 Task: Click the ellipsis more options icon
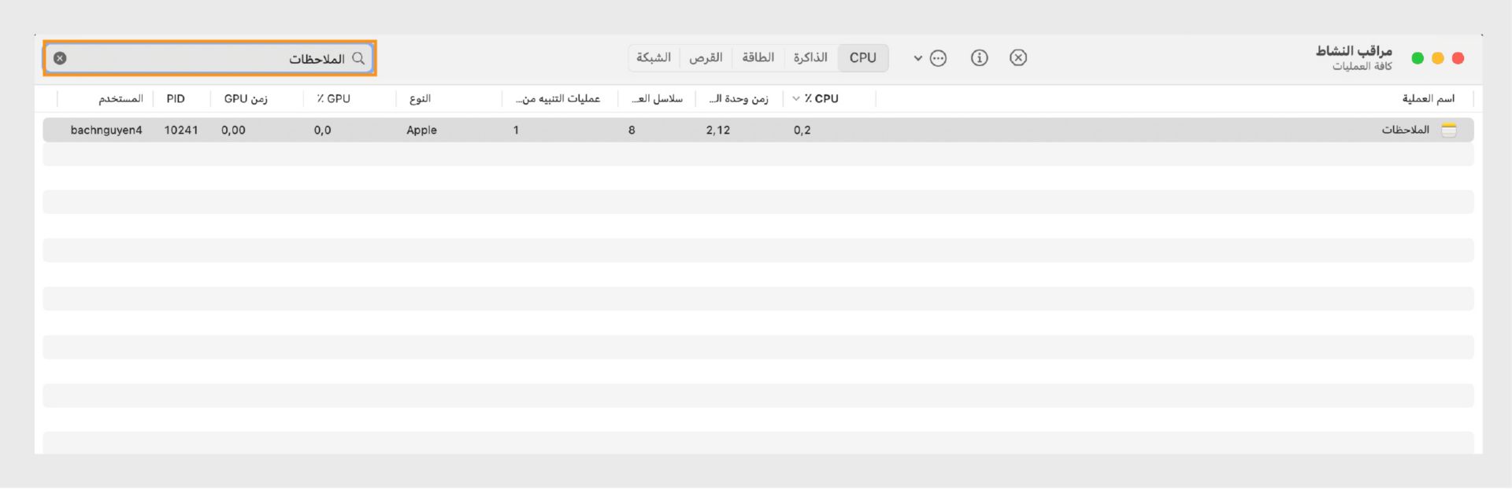pyautogui.click(x=938, y=58)
